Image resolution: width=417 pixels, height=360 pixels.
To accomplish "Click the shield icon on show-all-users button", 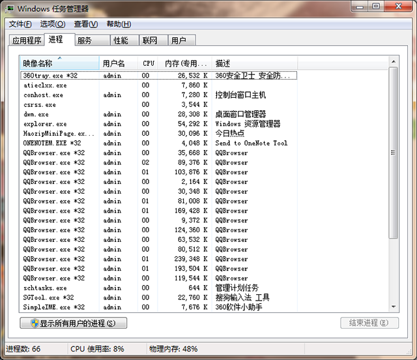I will (34, 323).
